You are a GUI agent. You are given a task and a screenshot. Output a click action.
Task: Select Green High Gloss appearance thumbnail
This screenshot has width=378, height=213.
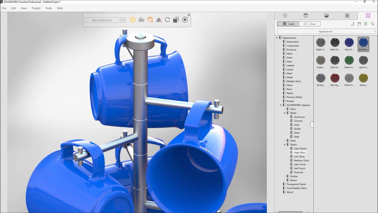tap(349, 62)
